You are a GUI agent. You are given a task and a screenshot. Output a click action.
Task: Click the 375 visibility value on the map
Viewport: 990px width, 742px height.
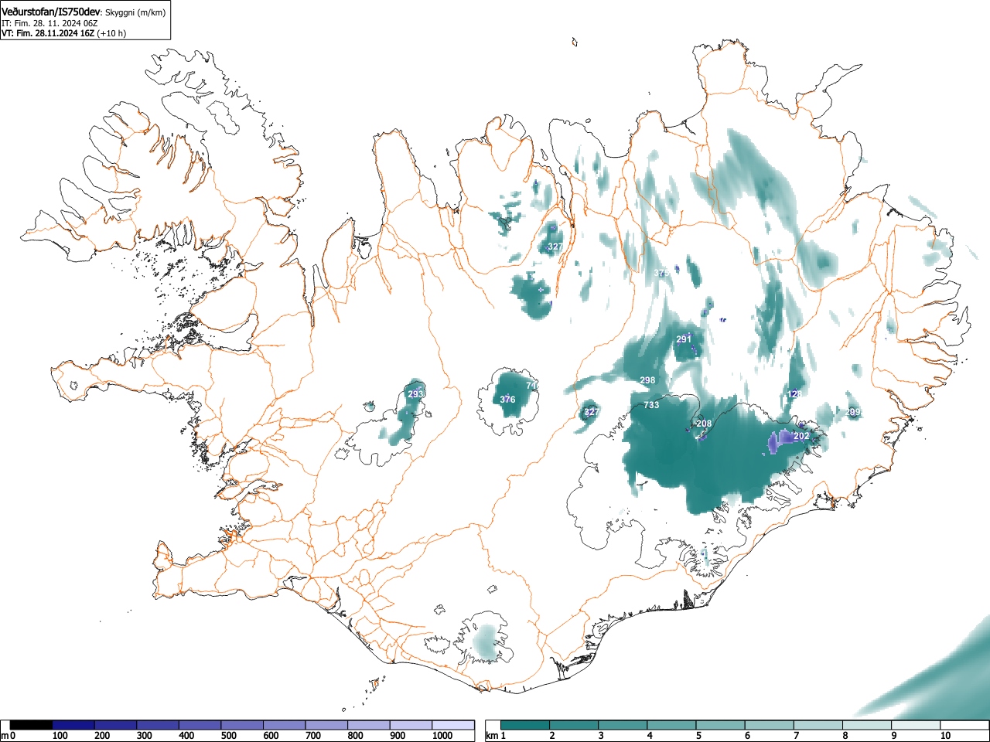pos(661,274)
